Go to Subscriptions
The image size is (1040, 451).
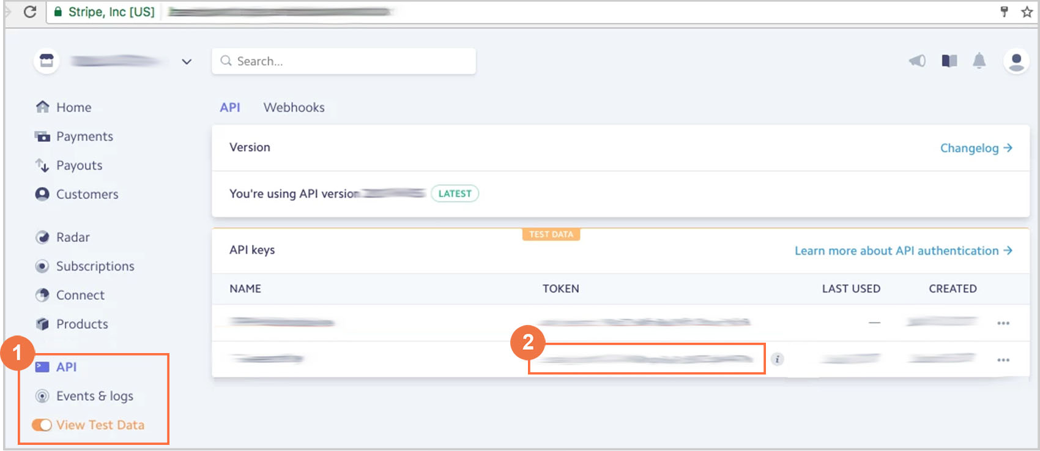coord(84,266)
